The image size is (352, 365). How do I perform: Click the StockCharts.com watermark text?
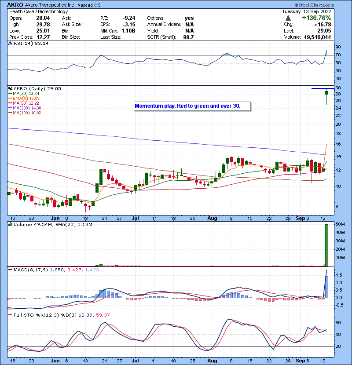coord(314,5)
